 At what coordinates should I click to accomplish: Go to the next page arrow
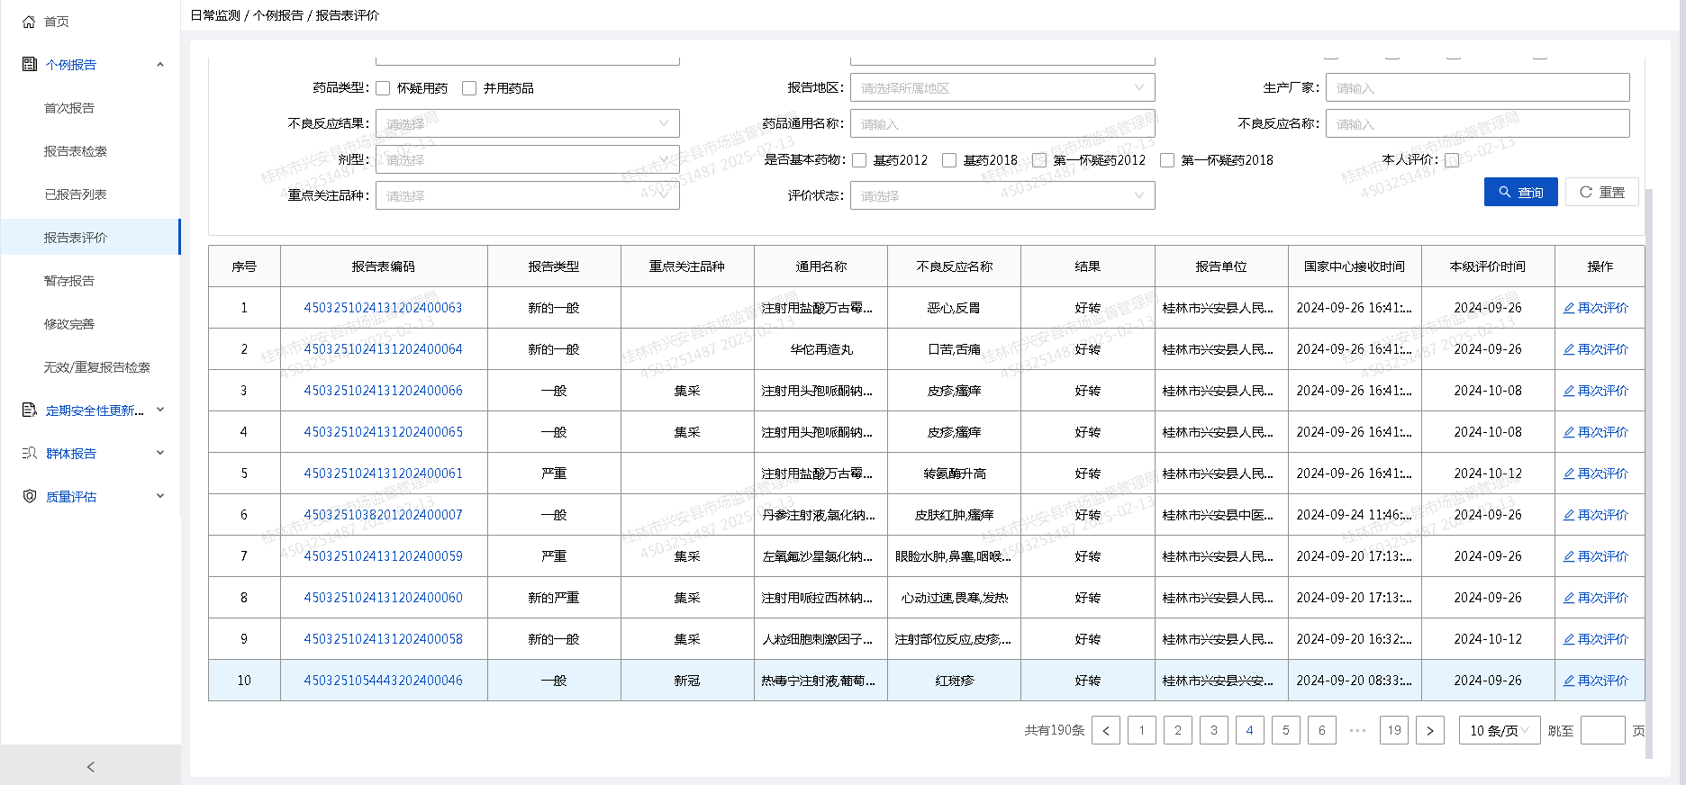1429,730
